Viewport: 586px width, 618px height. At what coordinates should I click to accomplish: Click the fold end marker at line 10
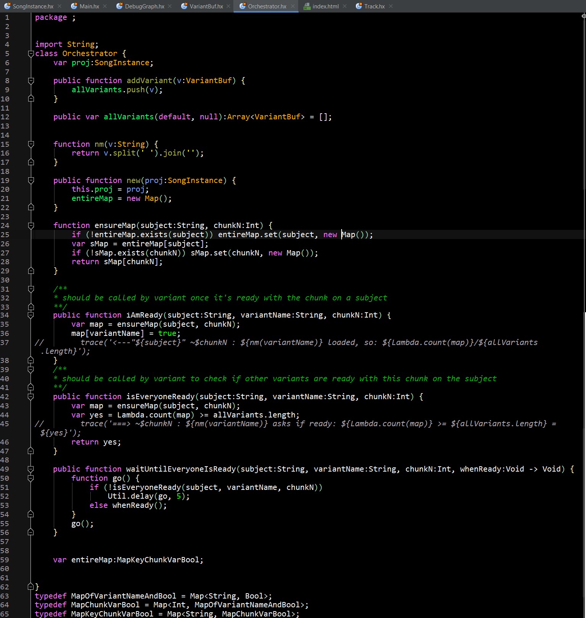click(31, 98)
